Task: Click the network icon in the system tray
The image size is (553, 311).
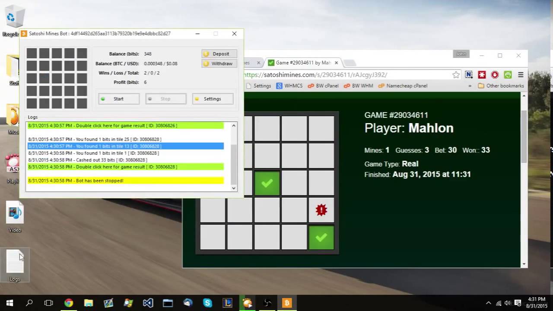Action: 499,303
